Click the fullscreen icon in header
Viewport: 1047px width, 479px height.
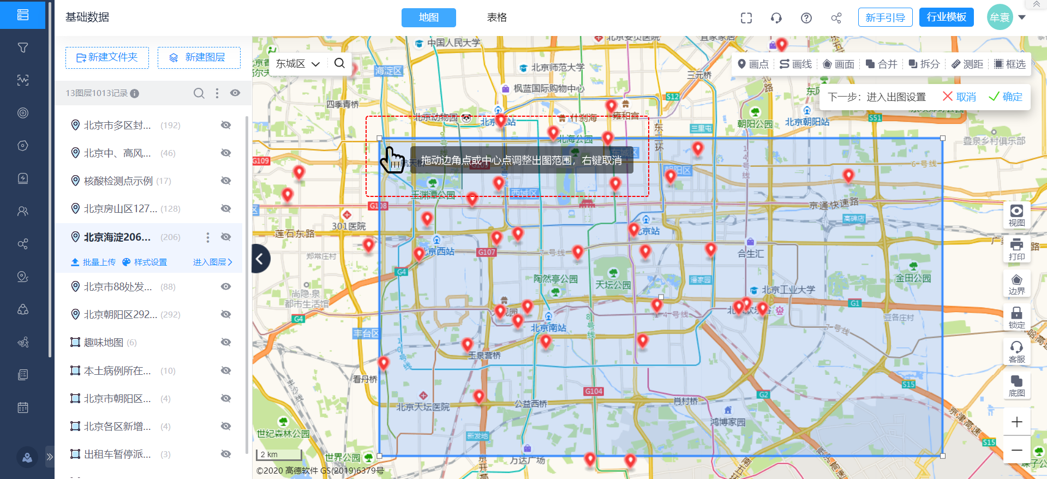tap(746, 18)
